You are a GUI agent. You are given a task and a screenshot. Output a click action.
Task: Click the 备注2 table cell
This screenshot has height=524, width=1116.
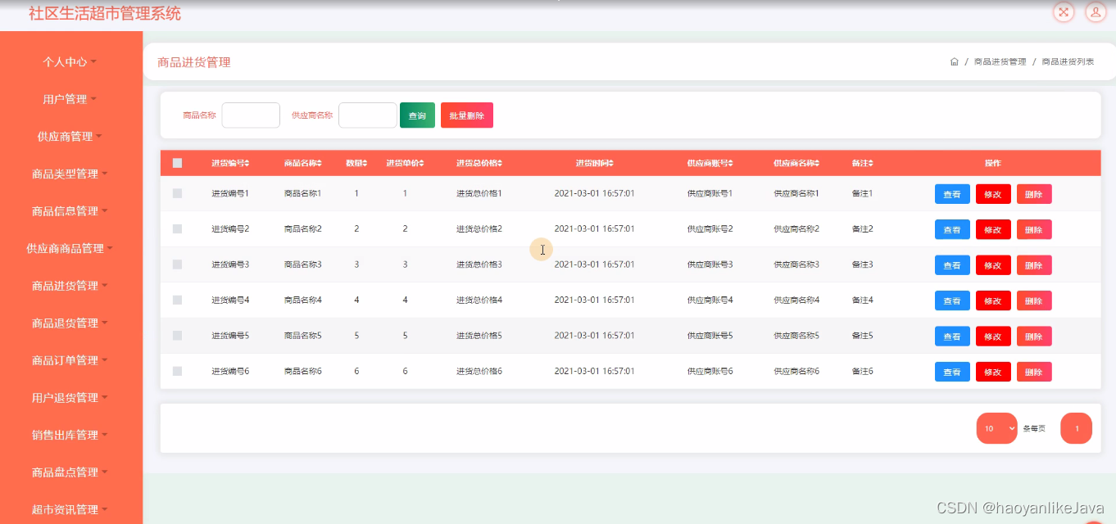(x=863, y=229)
